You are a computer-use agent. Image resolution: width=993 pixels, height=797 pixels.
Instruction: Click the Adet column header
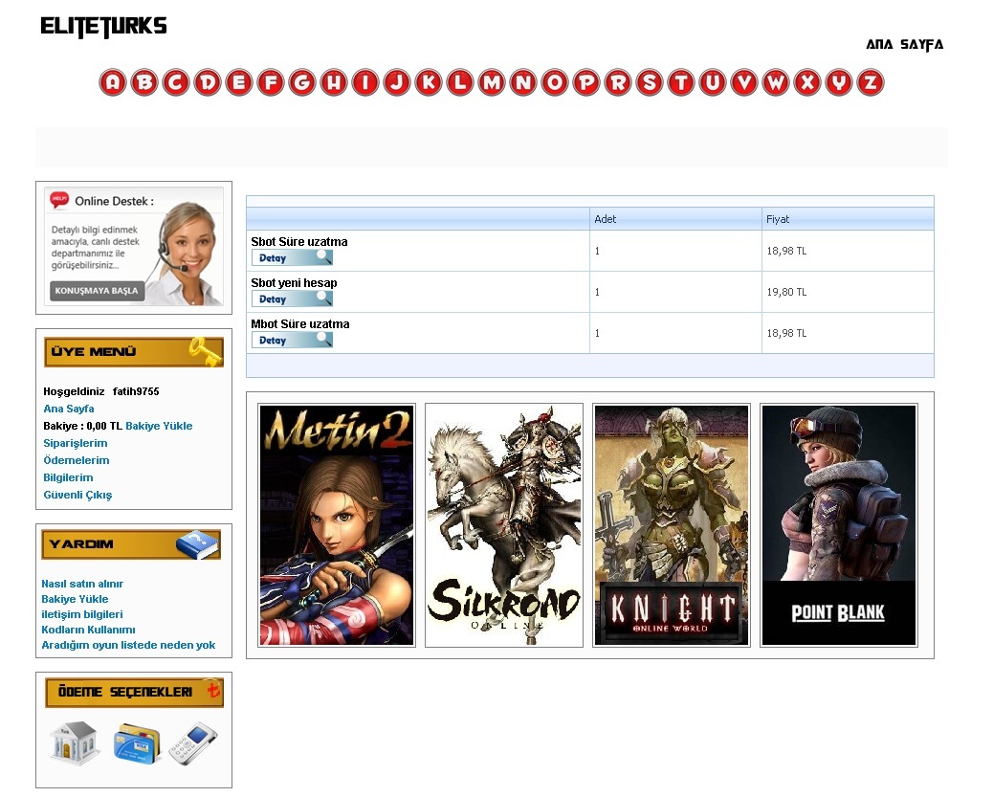pos(675,219)
